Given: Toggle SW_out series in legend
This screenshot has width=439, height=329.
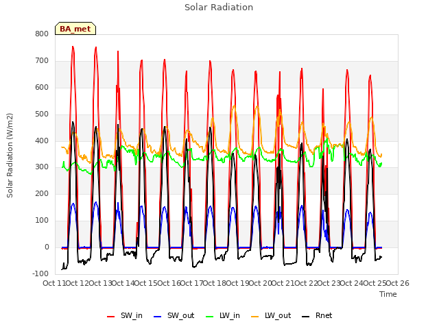Looking at the screenshot, I should coord(174,315).
